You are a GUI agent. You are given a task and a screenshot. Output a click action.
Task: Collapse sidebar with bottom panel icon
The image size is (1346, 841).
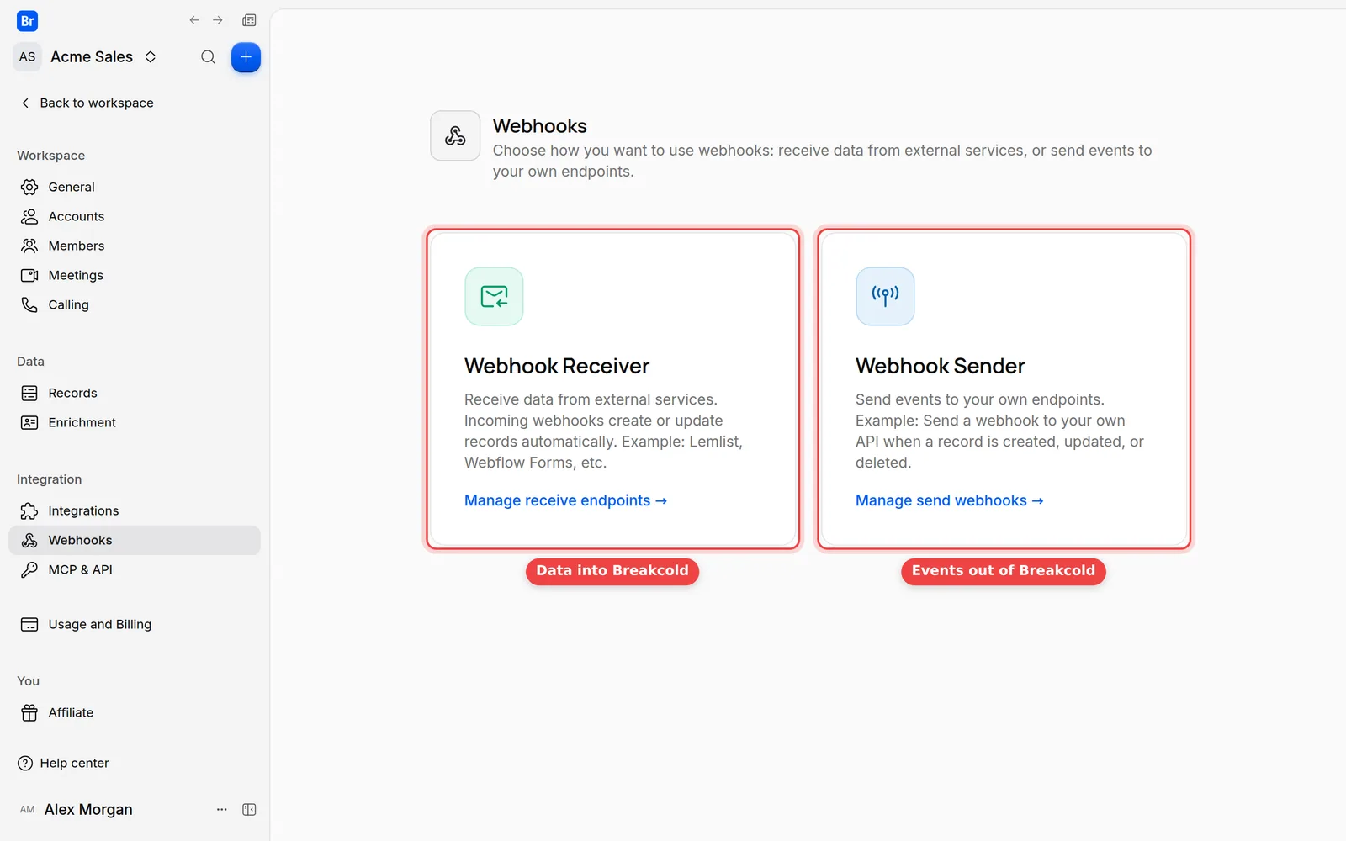249,809
